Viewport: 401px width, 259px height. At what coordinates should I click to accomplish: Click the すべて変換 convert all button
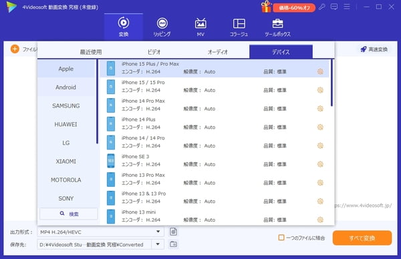(x=362, y=238)
